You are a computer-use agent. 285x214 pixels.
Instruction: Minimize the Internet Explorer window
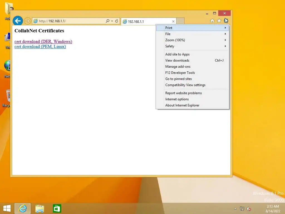point(207,13)
